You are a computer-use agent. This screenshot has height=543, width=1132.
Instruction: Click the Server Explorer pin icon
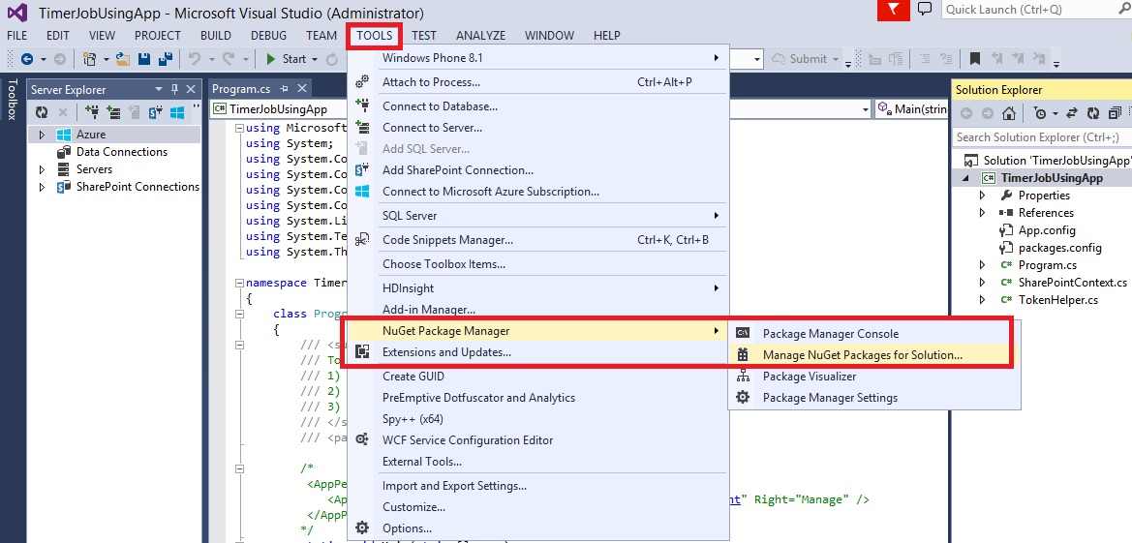coord(174,89)
